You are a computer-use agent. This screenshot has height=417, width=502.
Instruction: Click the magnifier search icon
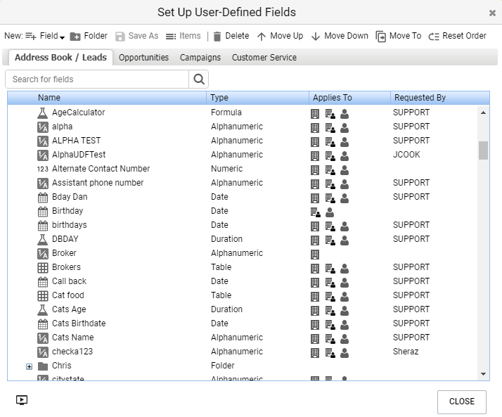tap(199, 79)
